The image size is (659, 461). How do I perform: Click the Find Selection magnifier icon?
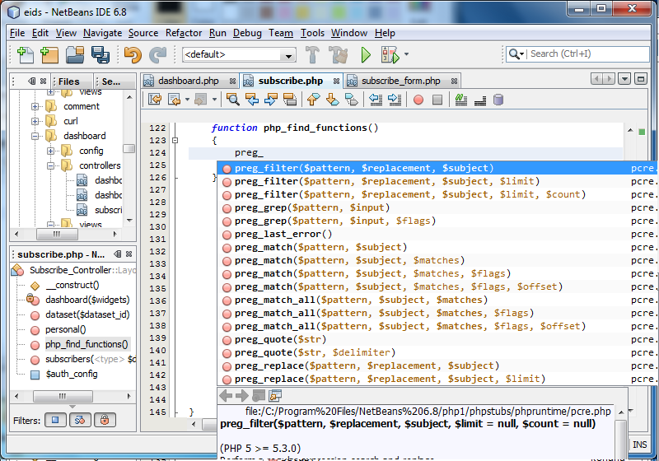coord(232,100)
